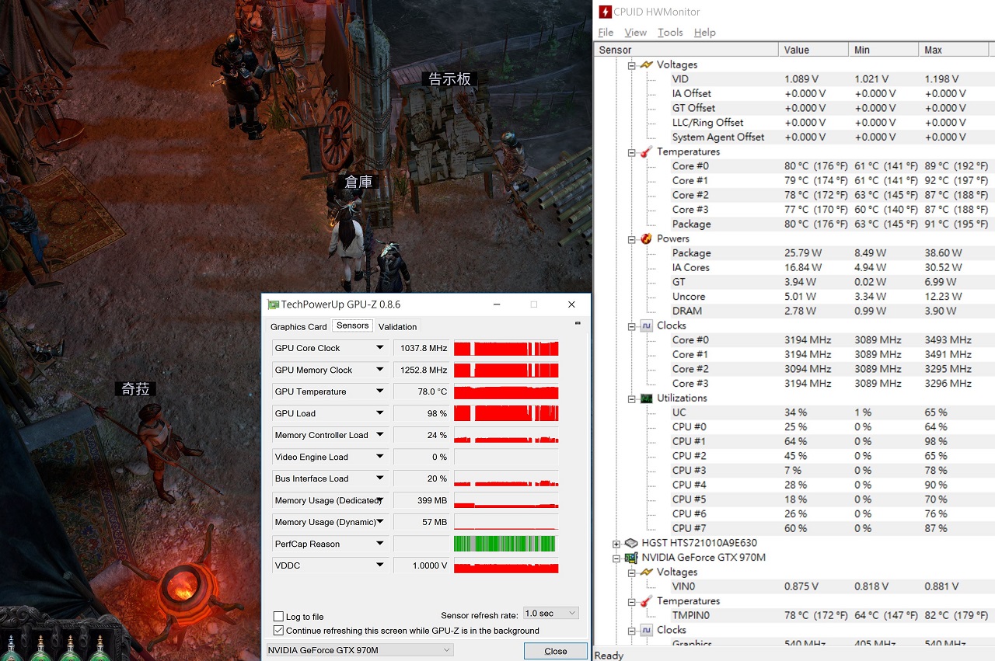Click the Min column header
The height and width of the screenshot is (661, 995).
click(x=883, y=50)
